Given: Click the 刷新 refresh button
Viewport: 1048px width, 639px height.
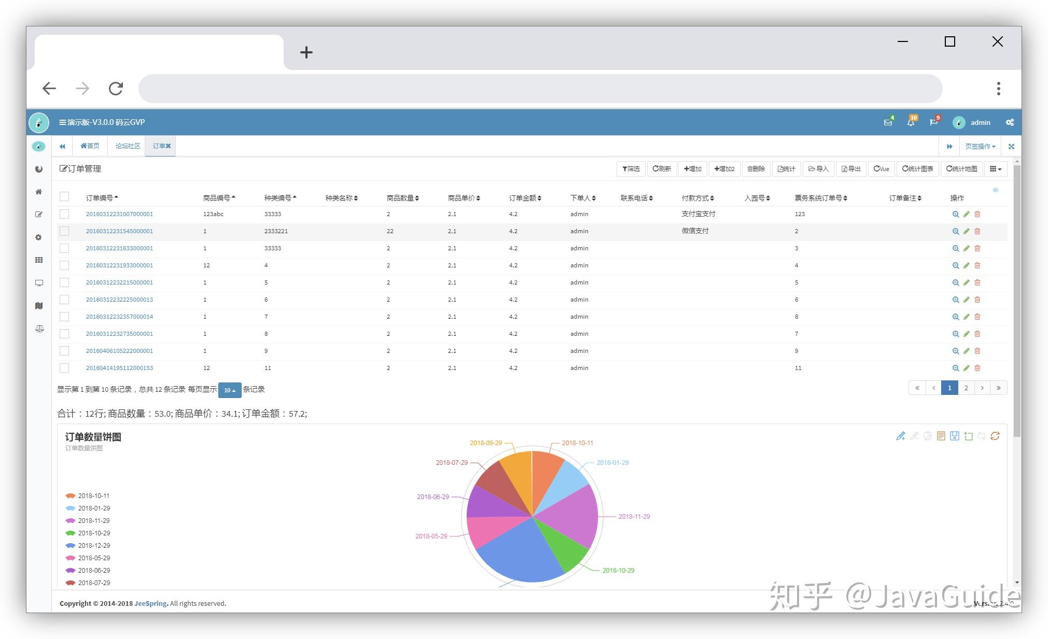Looking at the screenshot, I should [x=662, y=168].
